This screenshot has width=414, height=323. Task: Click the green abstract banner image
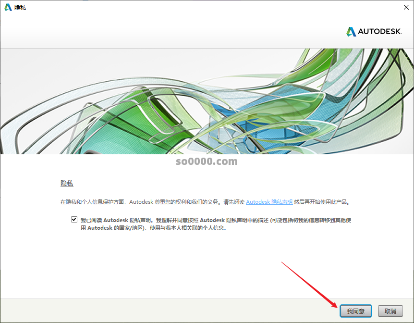[207, 101]
